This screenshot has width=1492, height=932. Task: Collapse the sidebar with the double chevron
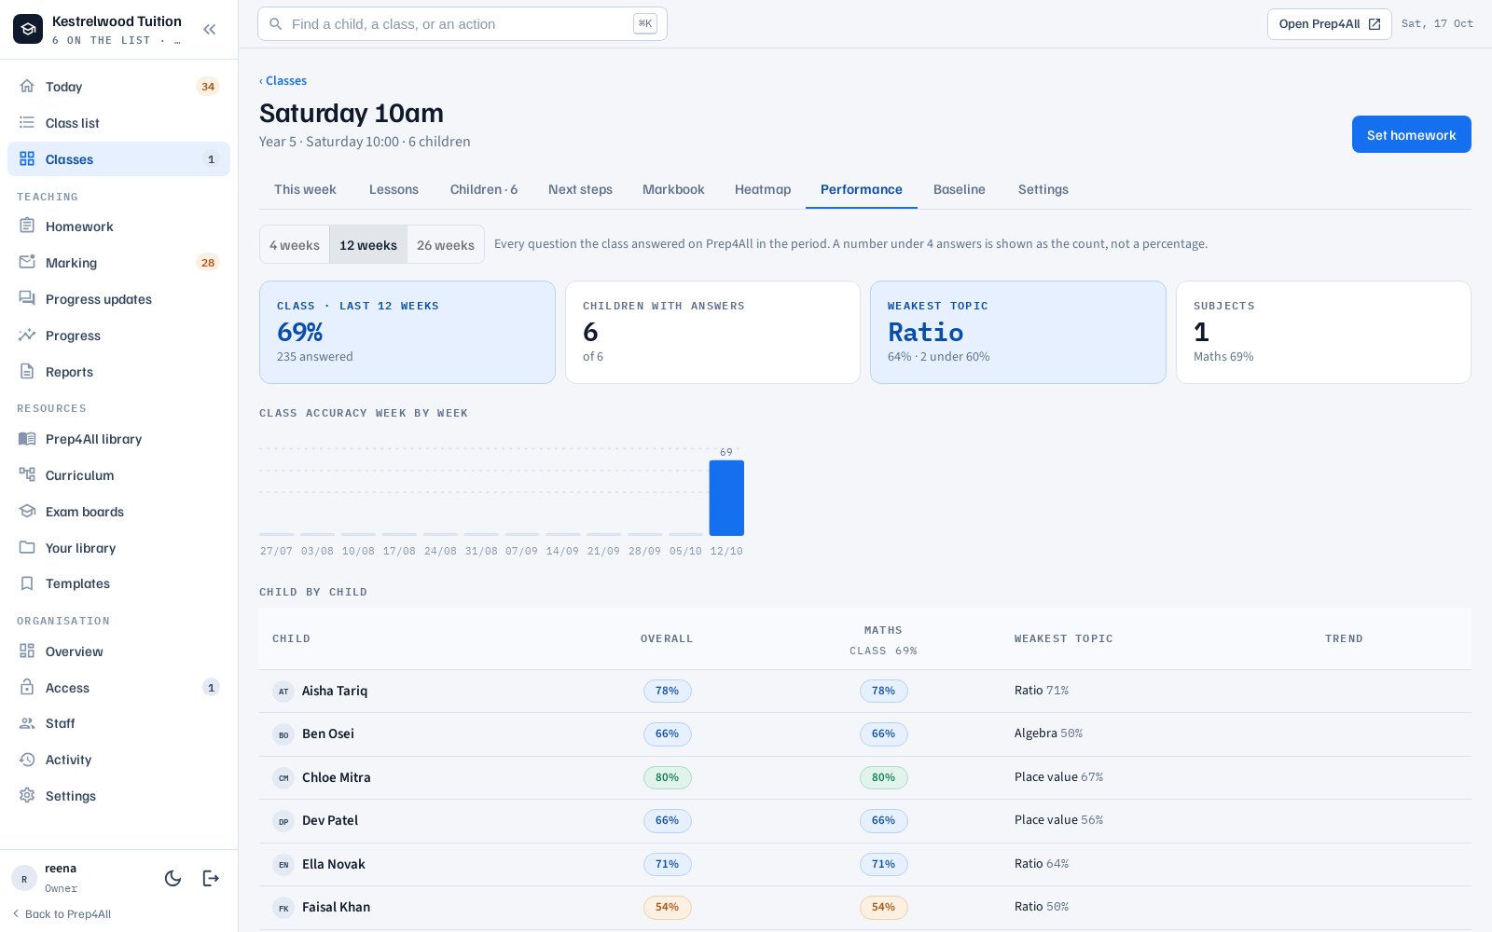tap(210, 30)
